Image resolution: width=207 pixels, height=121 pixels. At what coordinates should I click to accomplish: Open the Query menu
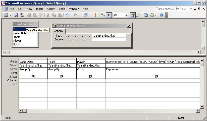[x=51, y=9]
